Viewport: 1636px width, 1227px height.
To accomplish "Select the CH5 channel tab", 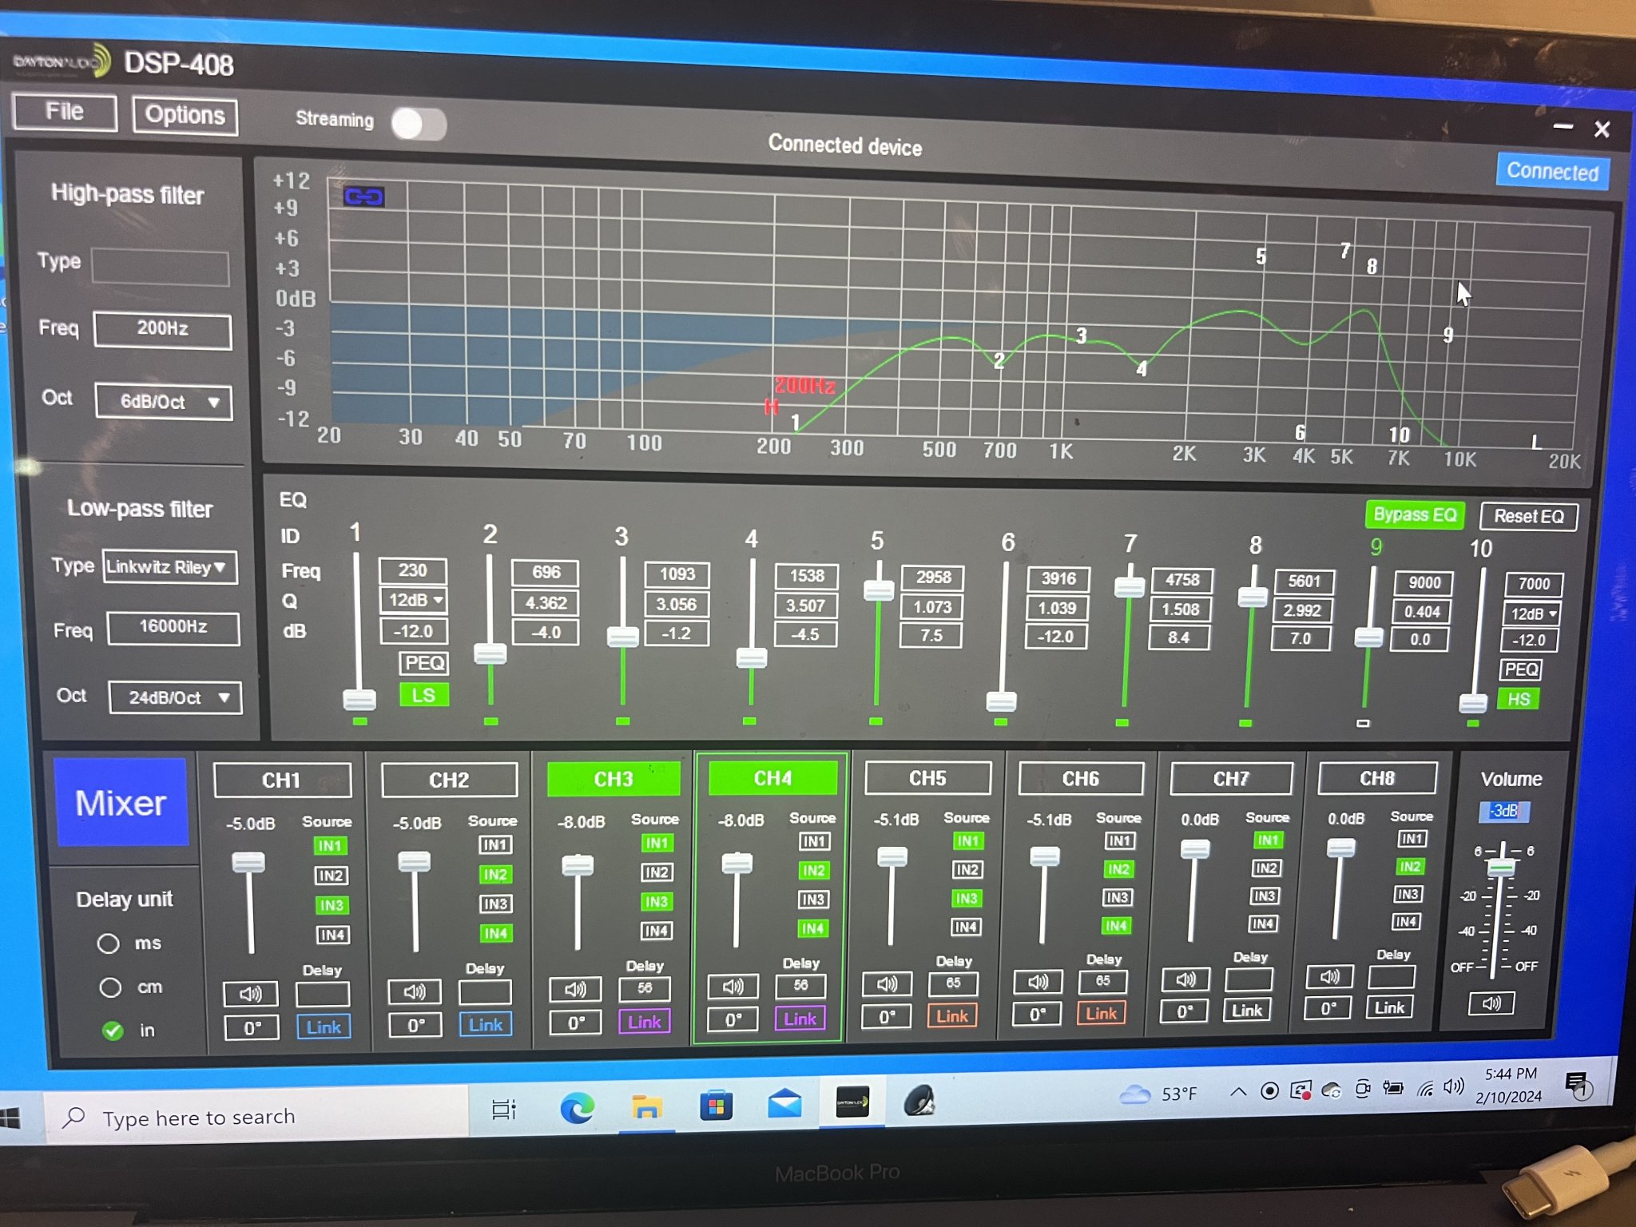I will 927,778.
